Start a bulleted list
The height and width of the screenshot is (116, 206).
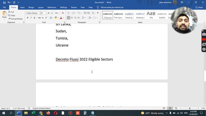point(69,13)
